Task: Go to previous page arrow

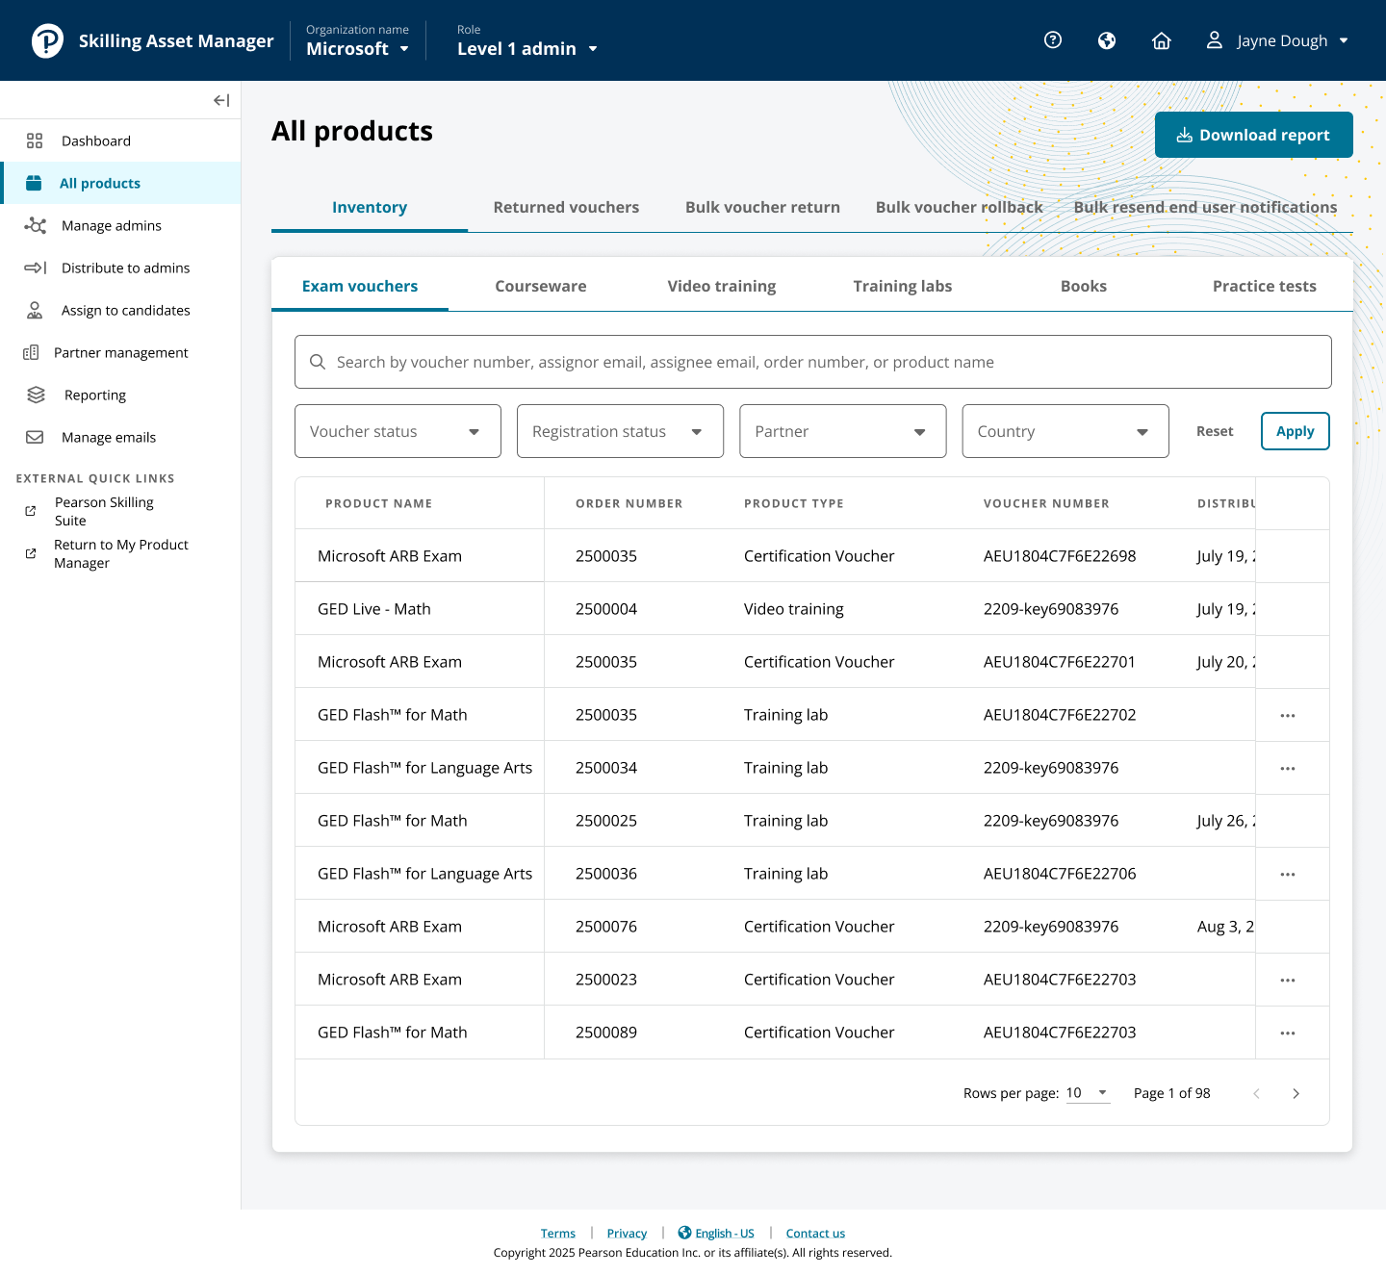Action: click(x=1256, y=1093)
